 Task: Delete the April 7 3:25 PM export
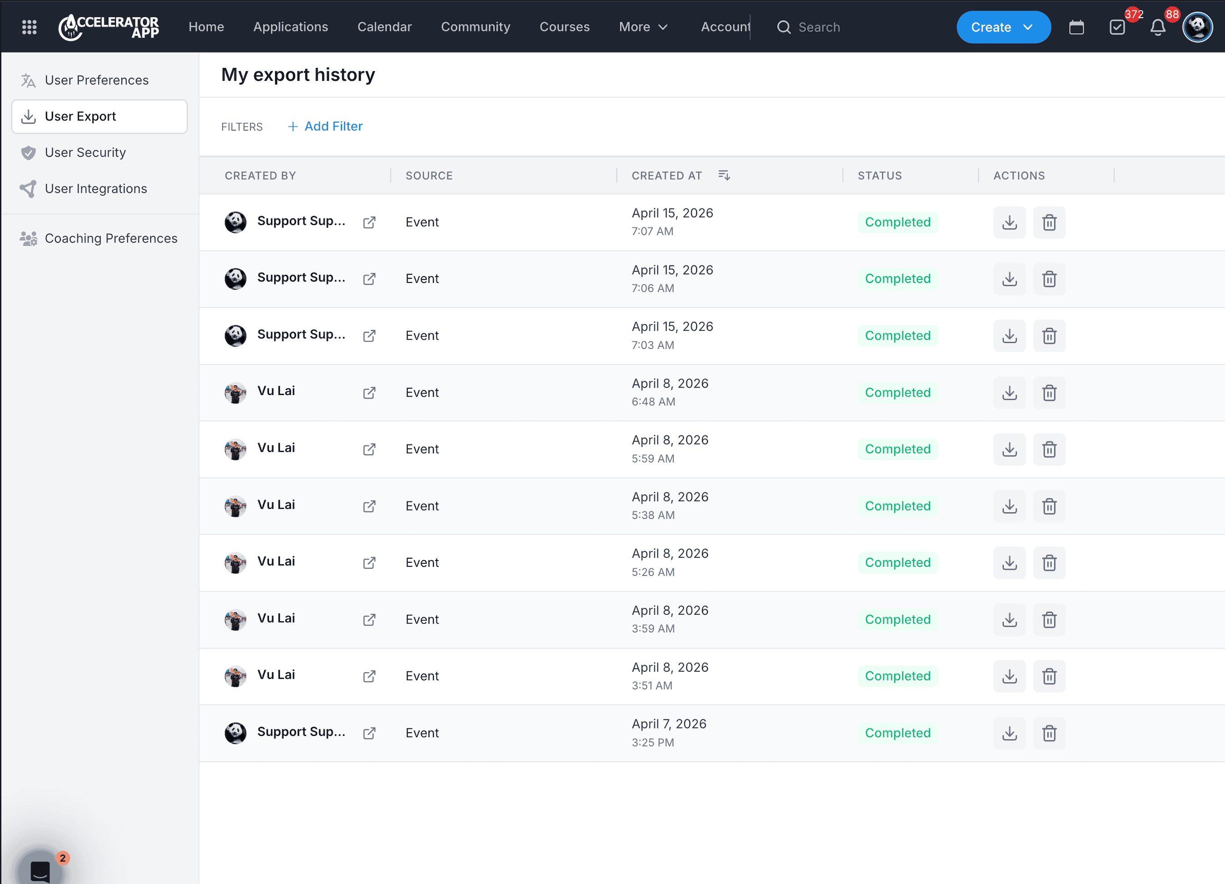point(1049,733)
